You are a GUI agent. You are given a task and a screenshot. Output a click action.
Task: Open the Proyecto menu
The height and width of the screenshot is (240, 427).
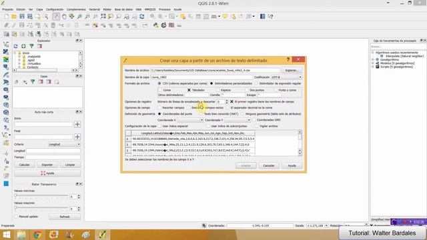pos(7,9)
